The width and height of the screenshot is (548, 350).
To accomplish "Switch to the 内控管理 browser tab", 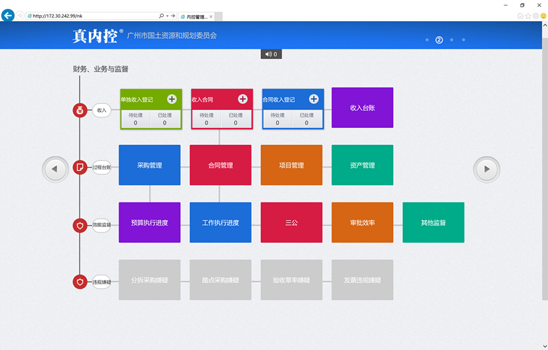I will 195,16.
